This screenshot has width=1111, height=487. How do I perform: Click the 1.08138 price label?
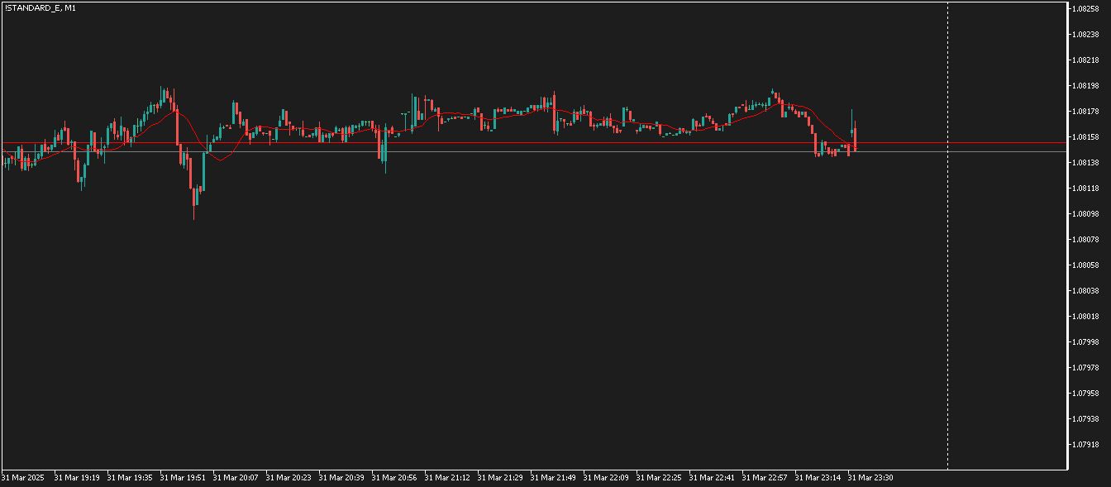[1085, 163]
